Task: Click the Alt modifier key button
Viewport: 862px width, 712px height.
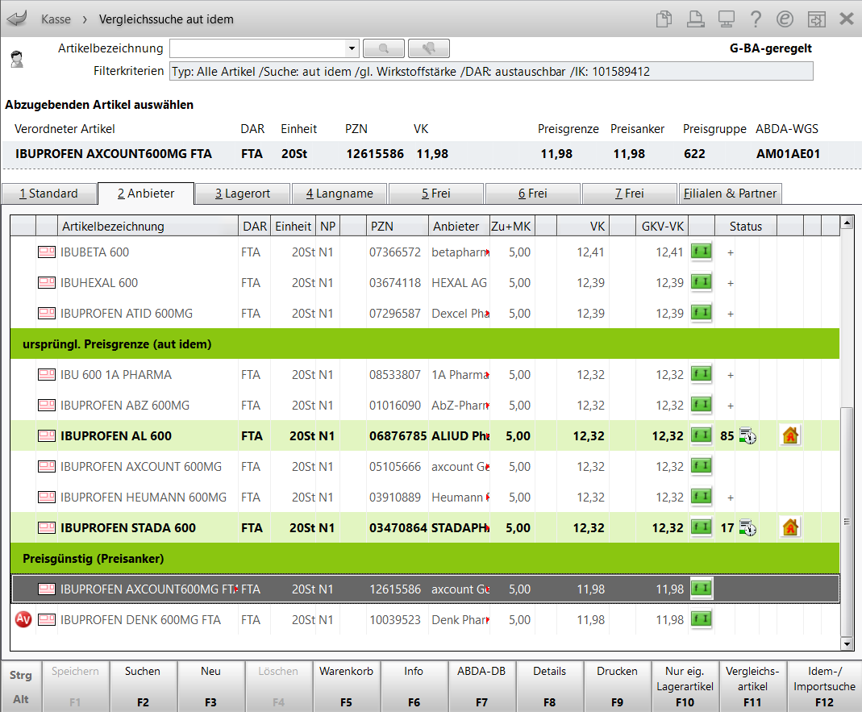Action: (x=21, y=699)
